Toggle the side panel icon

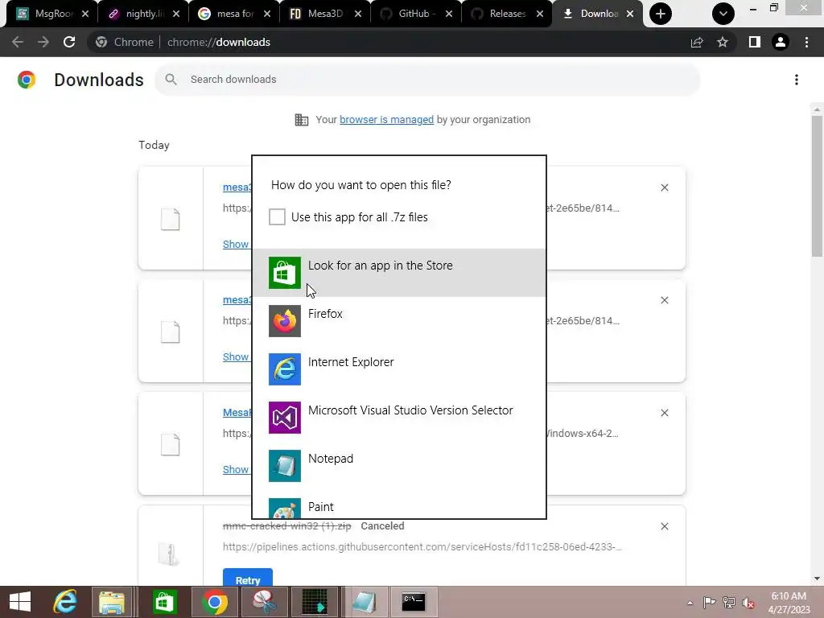[x=755, y=42]
